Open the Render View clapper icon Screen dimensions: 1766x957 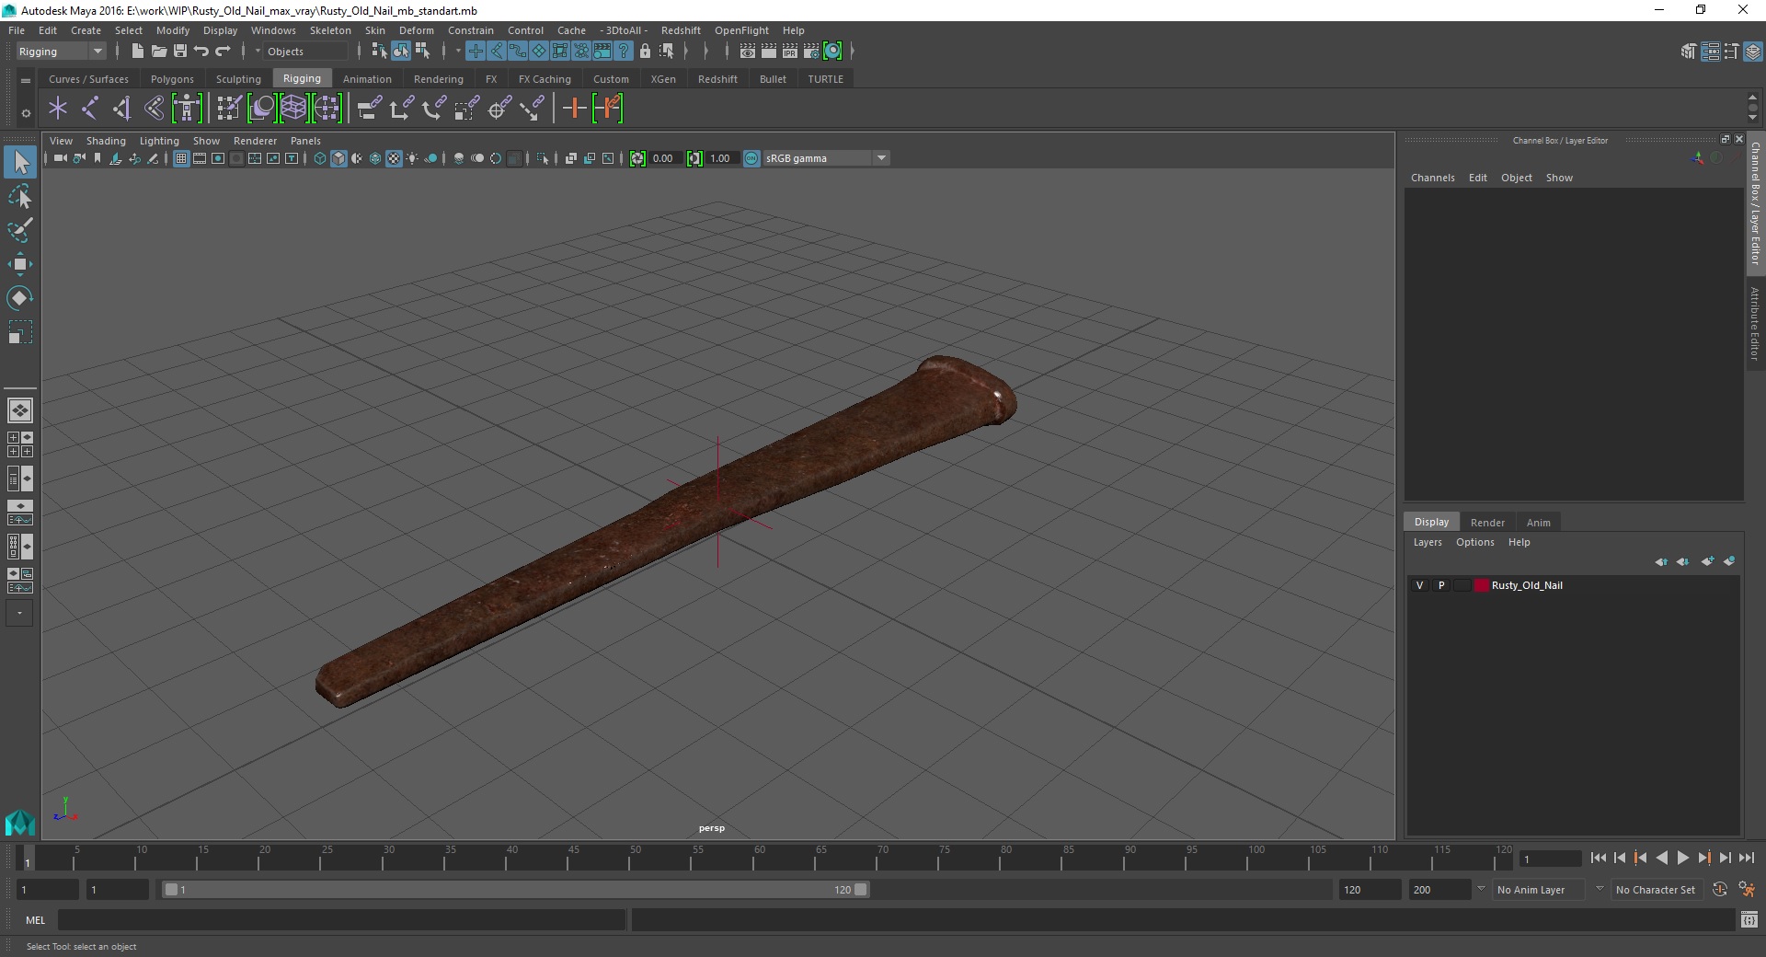[x=748, y=52]
